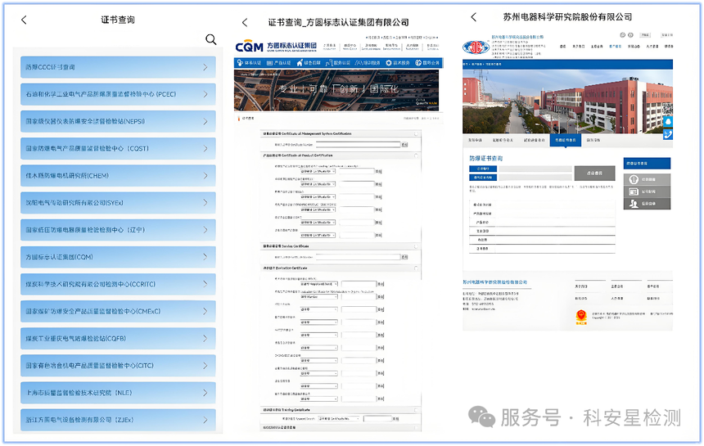Select 上海市质量监督检验技术研究院（NLE）entry
The height and width of the screenshot is (446, 704).
pos(118,393)
